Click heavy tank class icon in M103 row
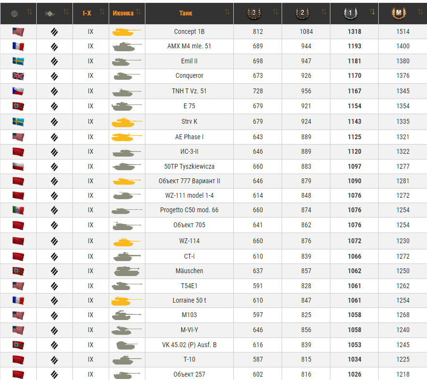 [x=55, y=315]
